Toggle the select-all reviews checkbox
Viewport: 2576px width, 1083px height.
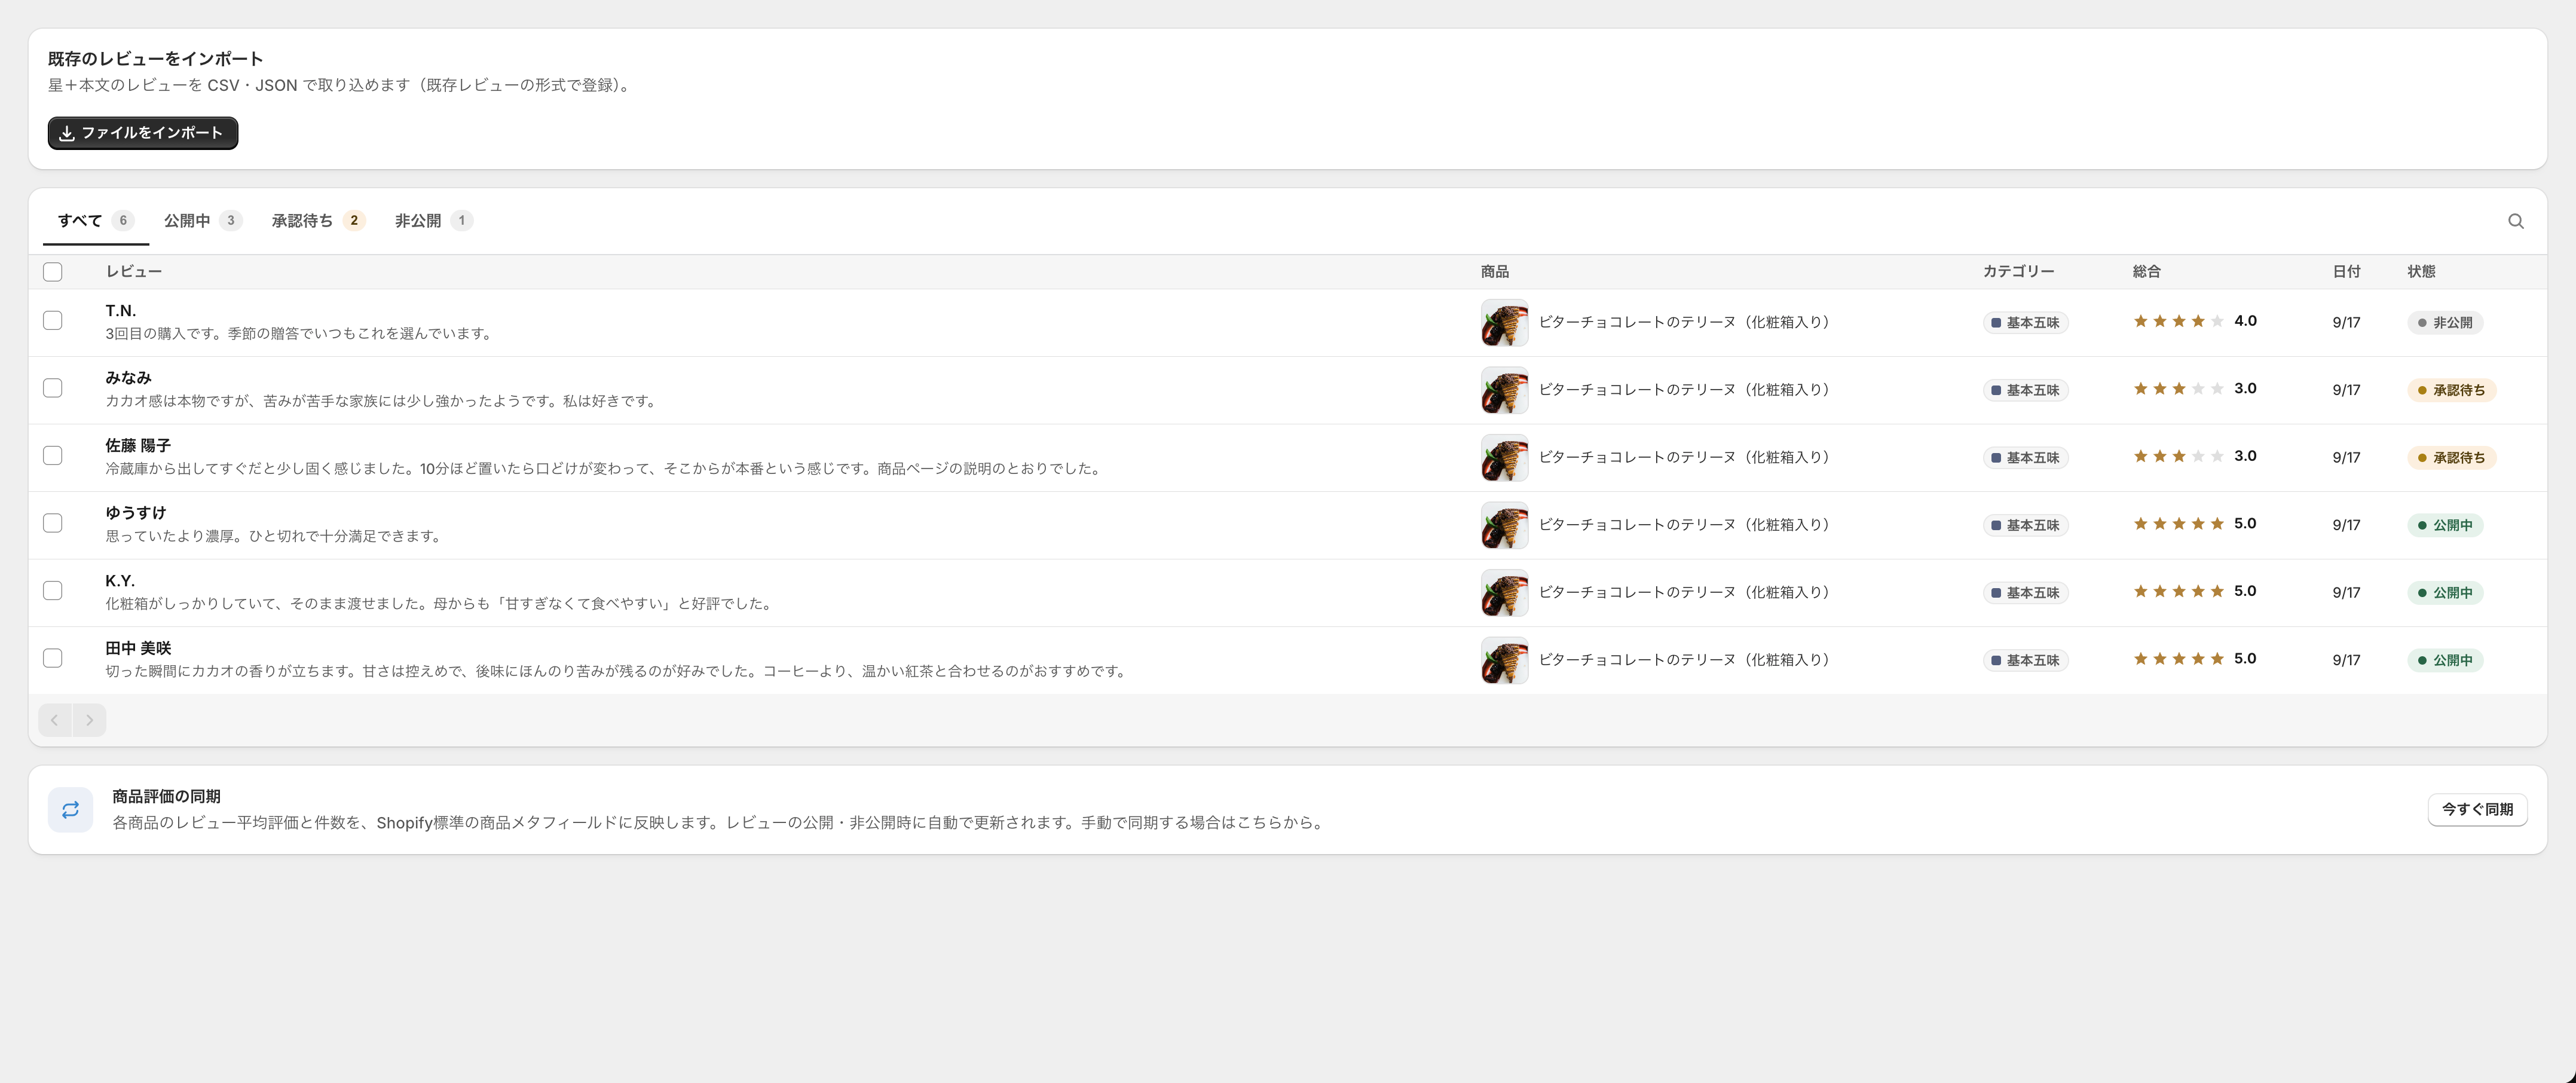[53, 272]
